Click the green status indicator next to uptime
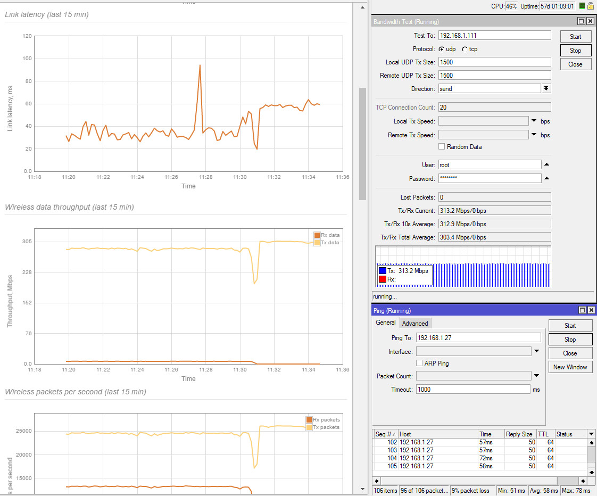This screenshot has height=496, width=597. click(582, 6)
